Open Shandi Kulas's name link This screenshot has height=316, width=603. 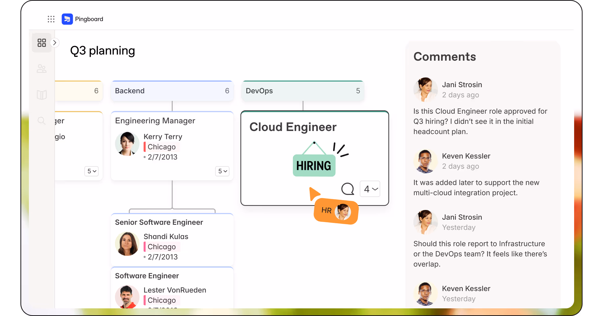point(166,236)
